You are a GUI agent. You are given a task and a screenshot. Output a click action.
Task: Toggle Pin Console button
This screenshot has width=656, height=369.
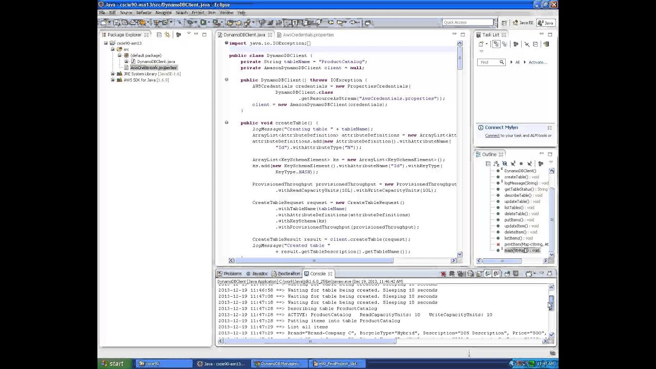point(507,274)
